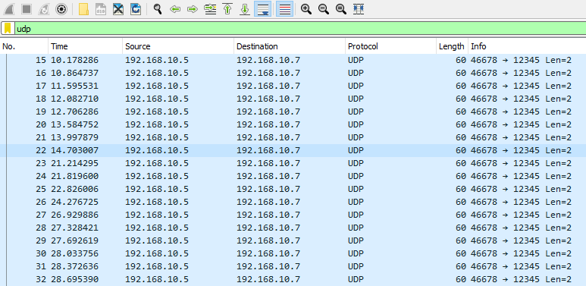Select packet at time 26.929886
The width and height of the screenshot is (586, 286).
tap(293, 215)
